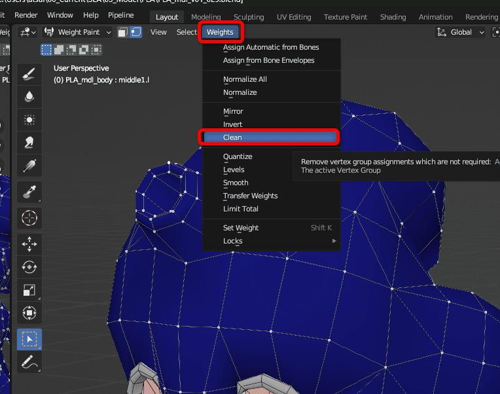500x394 pixels.
Task: Open the Weight Paint mode dropdown
Action: click(x=77, y=32)
